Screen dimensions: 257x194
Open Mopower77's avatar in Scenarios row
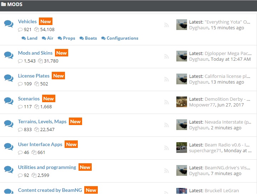(182, 102)
